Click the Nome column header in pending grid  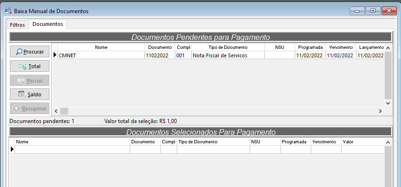tap(101, 47)
